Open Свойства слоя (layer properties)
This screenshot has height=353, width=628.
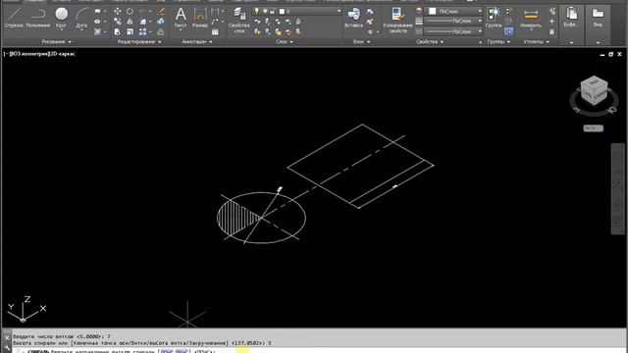point(239,20)
